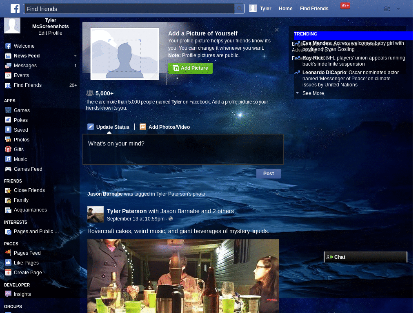Click the green Add Picture button
This screenshot has height=313, width=418.
(x=190, y=68)
